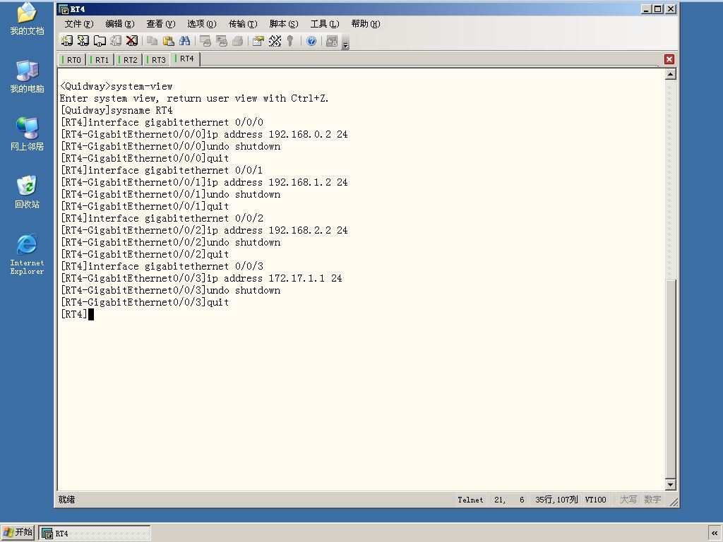Click '就绪' status text
This screenshot has height=542, width=723.
(x=67, y=500)
